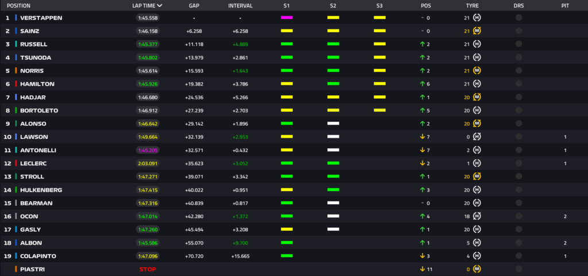The width and height of the screenshot is (588, 276).
Task: Click Hamilton's green position-gained arrow
Action: 421,84
